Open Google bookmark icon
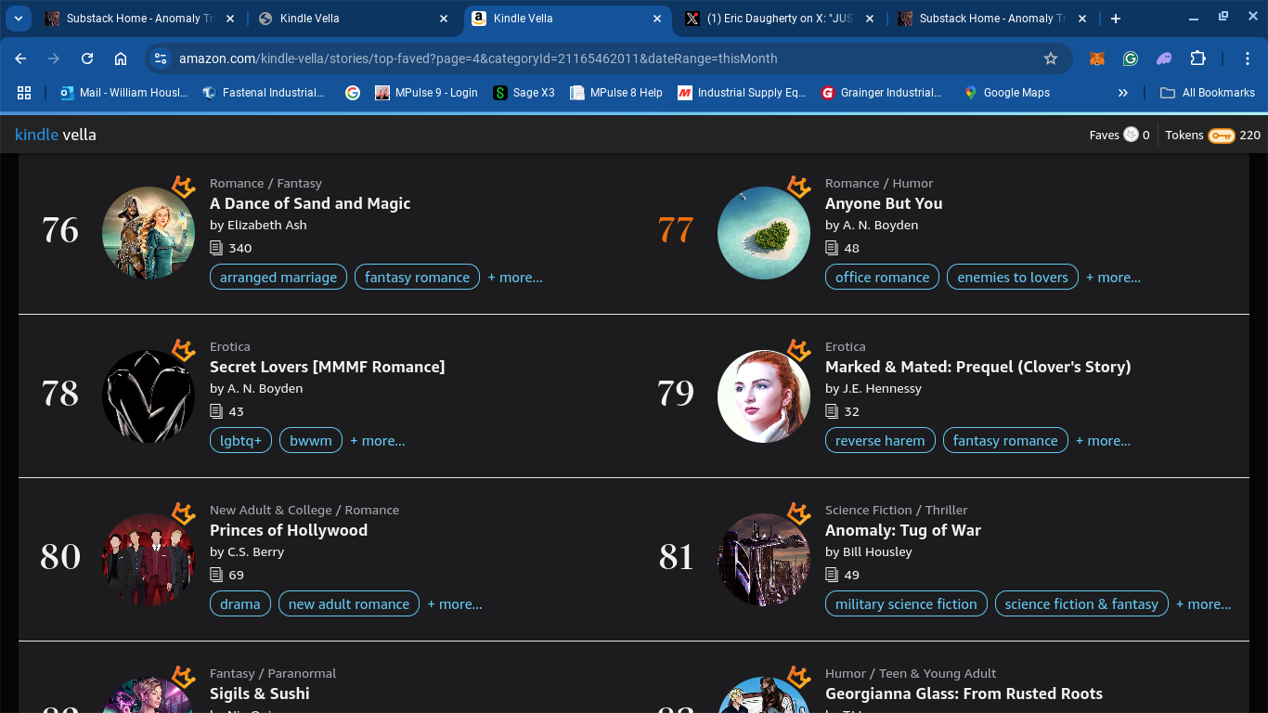The height and width of the screenshot is (713, 1268). pyautogui.click(x=353, y=93)
